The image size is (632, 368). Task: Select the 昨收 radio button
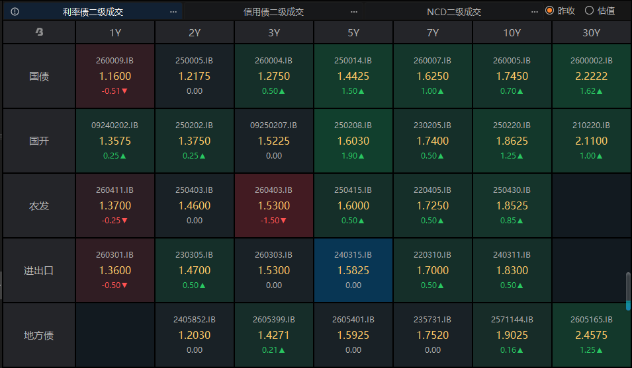click(x=549, y=11)
